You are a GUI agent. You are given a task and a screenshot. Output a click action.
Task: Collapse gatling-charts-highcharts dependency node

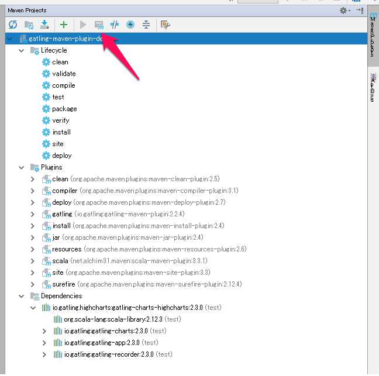click(x=33, y=308)
